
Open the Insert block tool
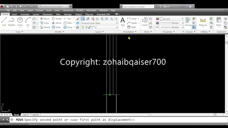click(x=145, y=22)
